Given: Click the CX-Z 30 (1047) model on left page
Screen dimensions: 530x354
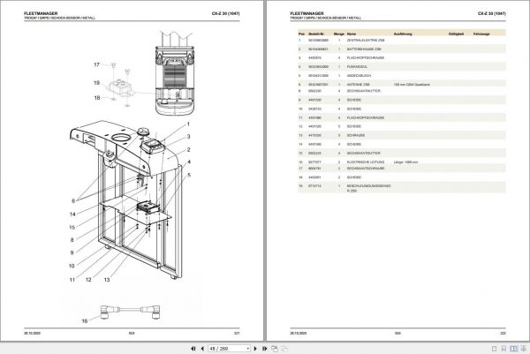Looking at the screenshot, I should pyautogui.click(x=225, y=13).
